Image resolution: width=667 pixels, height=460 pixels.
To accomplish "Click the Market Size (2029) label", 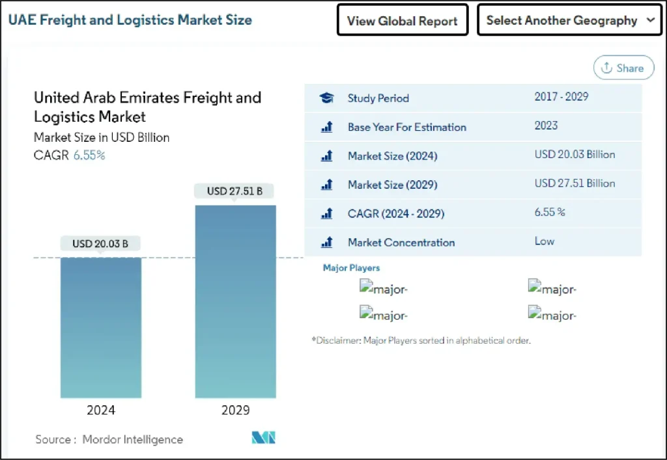I will (392, 185).
